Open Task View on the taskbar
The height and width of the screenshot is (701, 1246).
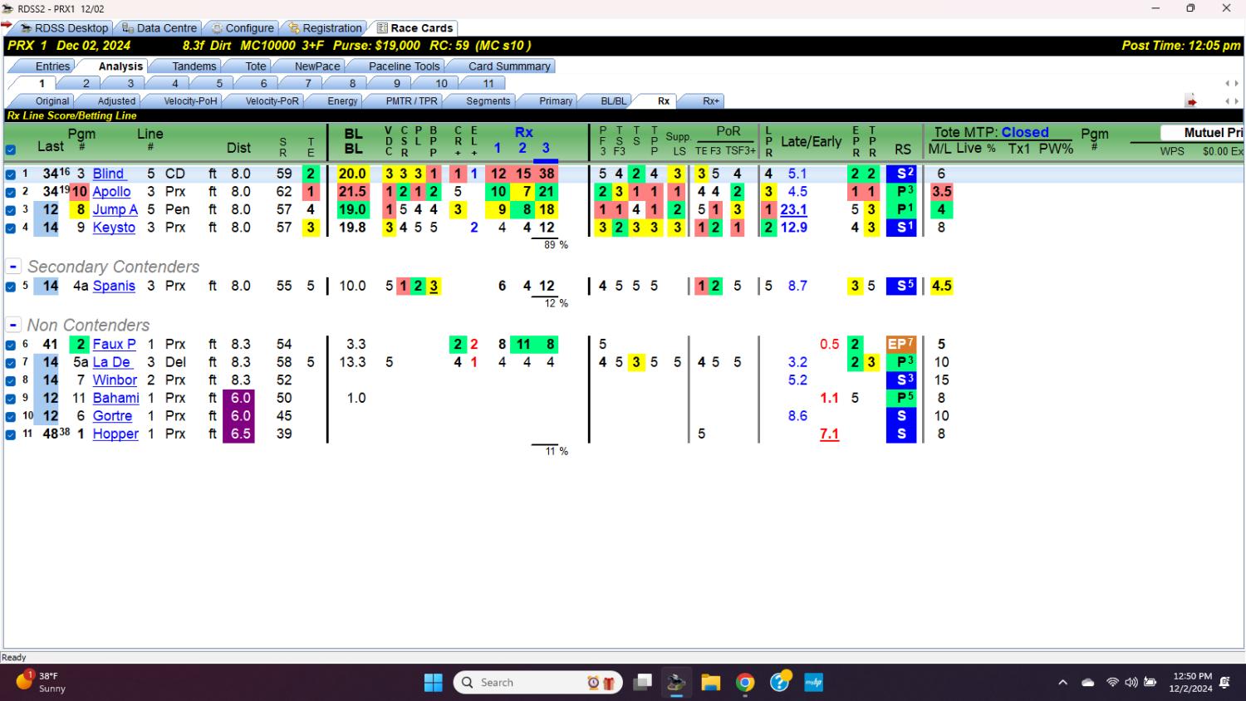pyautogui.click(x=642, y=683)
